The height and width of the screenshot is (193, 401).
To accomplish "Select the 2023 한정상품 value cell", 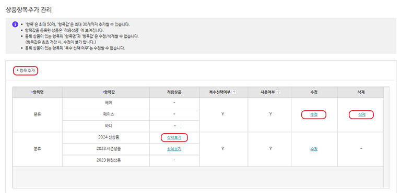I will 106,161.
